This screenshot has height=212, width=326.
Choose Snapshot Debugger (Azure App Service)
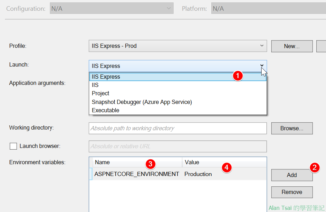click(178, 102)
